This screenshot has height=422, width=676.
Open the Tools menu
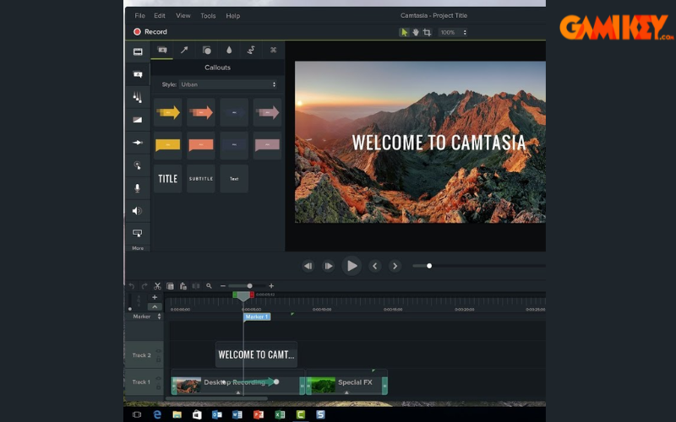(208, 15)
